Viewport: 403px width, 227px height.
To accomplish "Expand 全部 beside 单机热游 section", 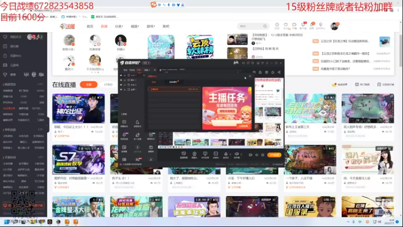I will click(40, 130).
